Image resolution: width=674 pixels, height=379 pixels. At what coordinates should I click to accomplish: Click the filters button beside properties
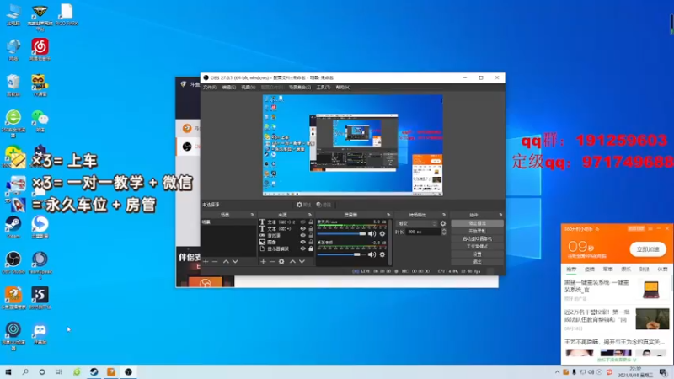point(324,205)
